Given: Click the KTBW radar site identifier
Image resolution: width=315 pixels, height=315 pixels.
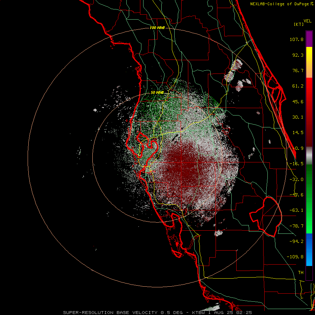Looking at the screenshot, I should pos(199,313).
